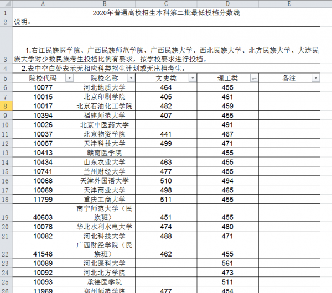Image resolution: width=332 pixels, height=293 pixels.
Task: Select code cell 11799
Action: 43,199
